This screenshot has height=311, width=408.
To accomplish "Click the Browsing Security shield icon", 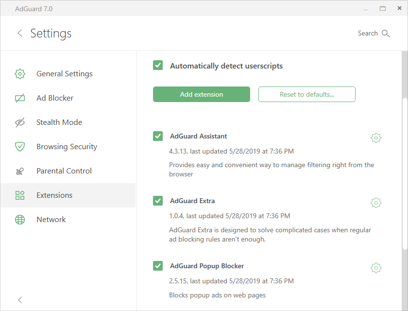I will click(20, 147).
